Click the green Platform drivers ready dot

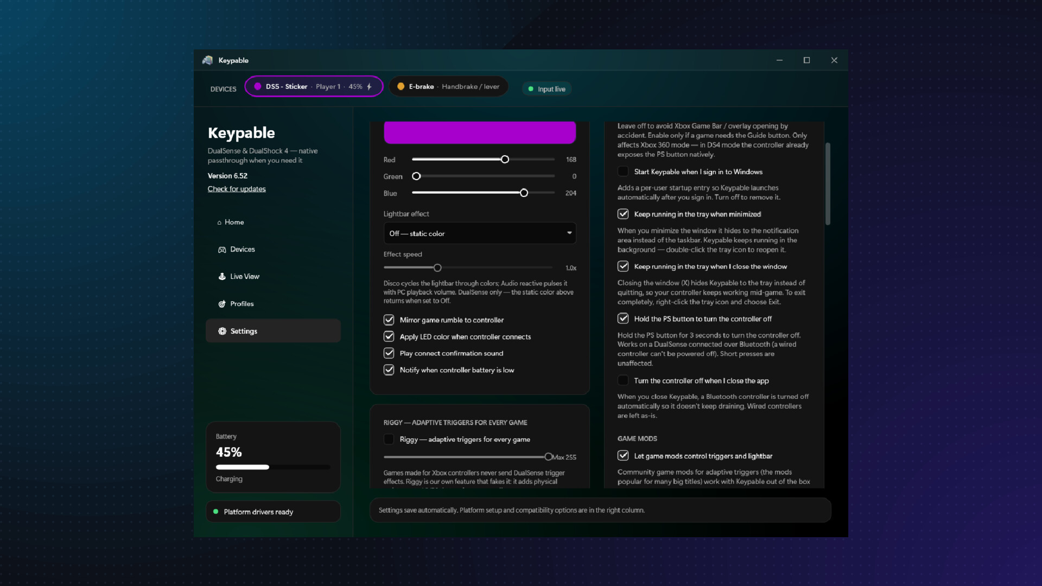tap(215, 512)
